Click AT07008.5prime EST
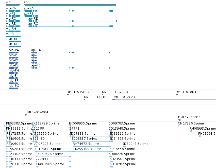The image size is (216, 168). [x=36, y=146]
